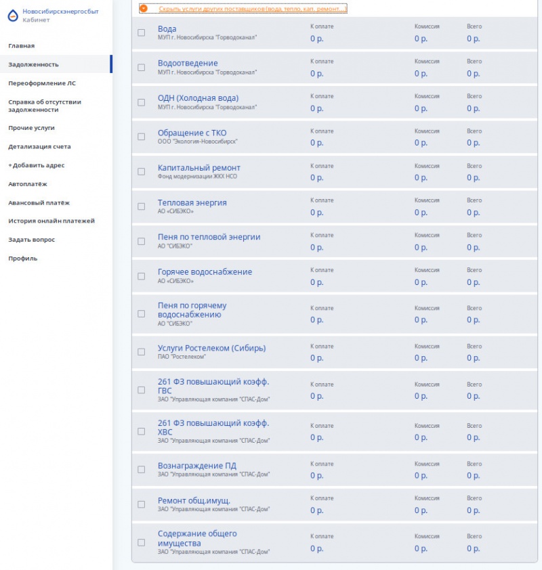The width and height of the screenshot is (542, 570).
Task: Open the Горячее водоснабжение service link
Action: tap(205, 271)
